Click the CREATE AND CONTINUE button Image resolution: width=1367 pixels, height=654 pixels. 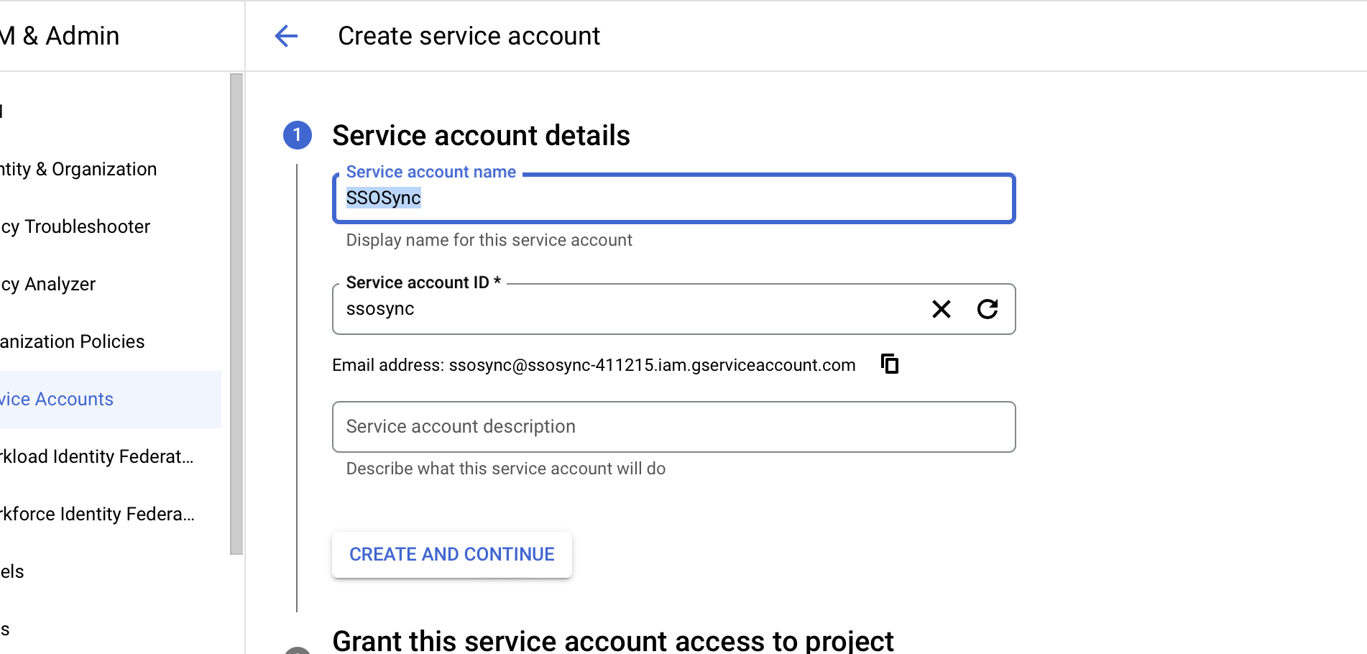(451, 554)
